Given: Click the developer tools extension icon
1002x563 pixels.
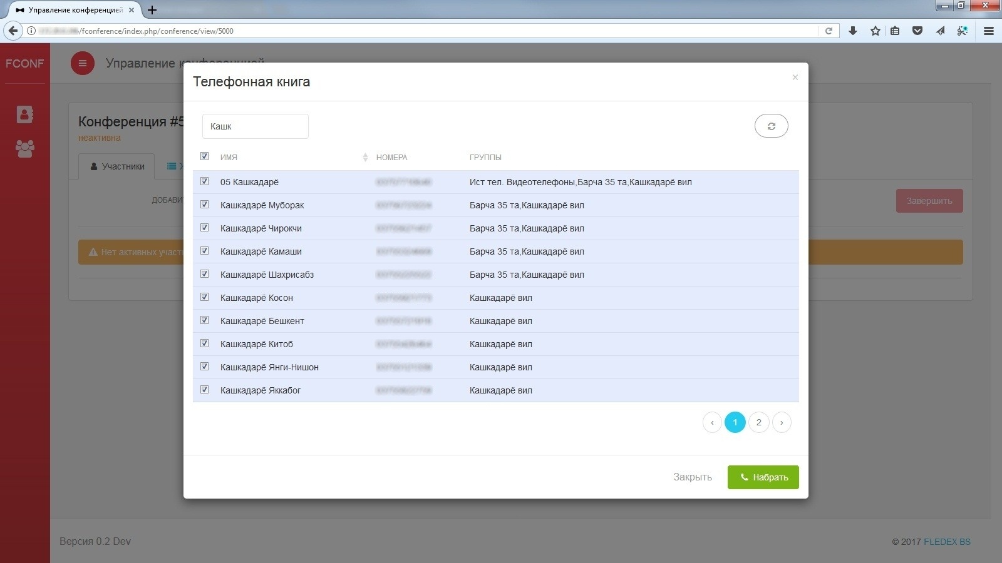Looking at the screenshot, I should pyautogui.click(x=963, y=31).
